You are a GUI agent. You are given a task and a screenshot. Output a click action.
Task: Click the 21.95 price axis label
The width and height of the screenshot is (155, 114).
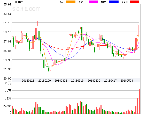[7, 69]
